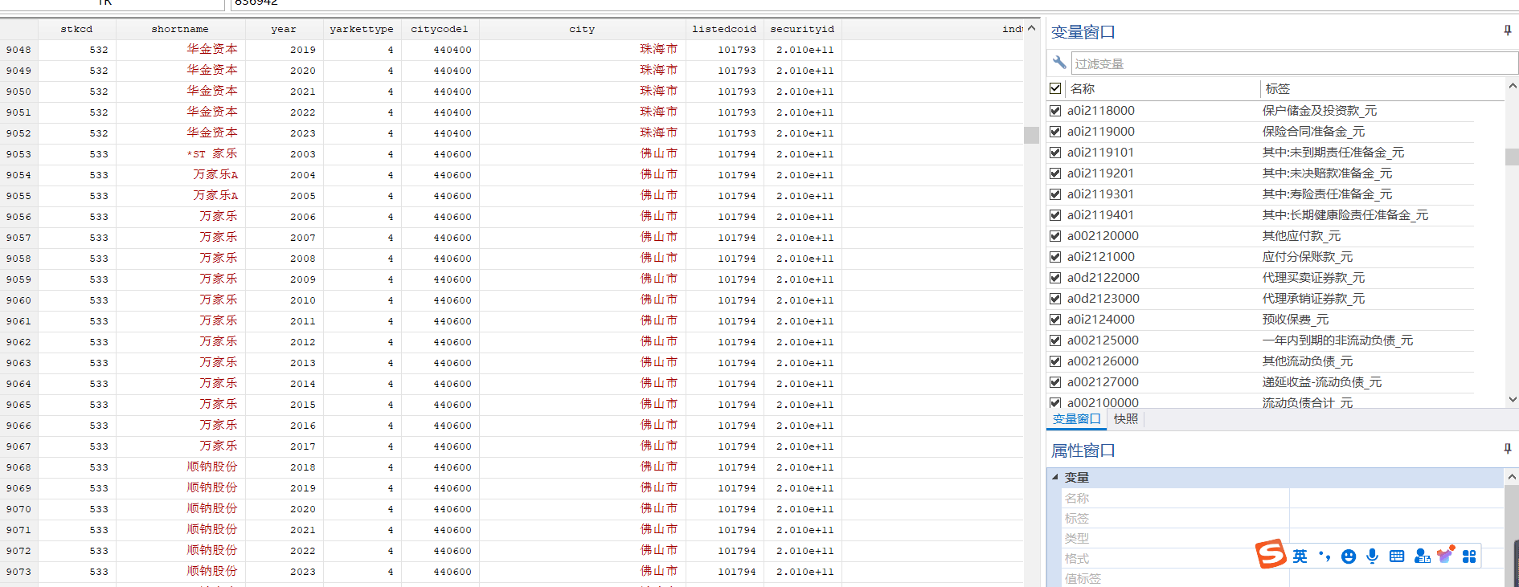Uncheck variable a002125000

[1055, 340]
